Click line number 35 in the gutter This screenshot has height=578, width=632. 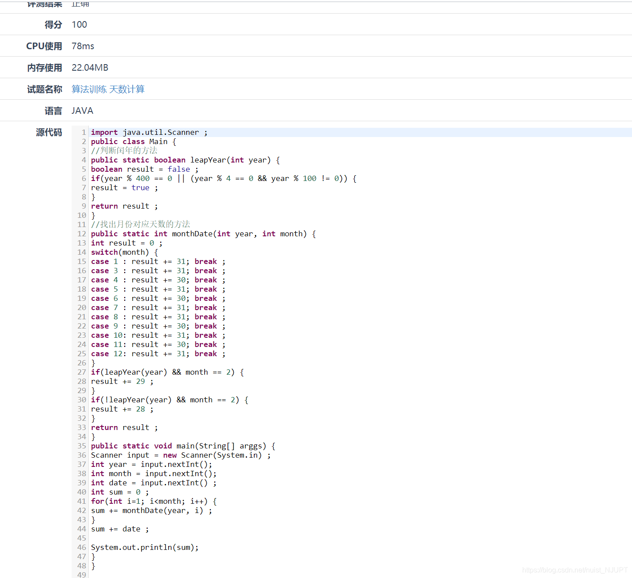[82, 446]
